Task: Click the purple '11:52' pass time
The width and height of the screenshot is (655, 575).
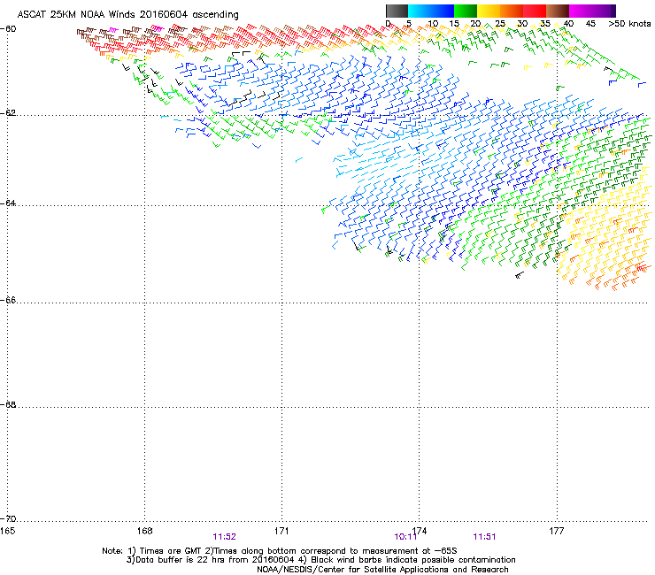Action: tap(224, 537)
